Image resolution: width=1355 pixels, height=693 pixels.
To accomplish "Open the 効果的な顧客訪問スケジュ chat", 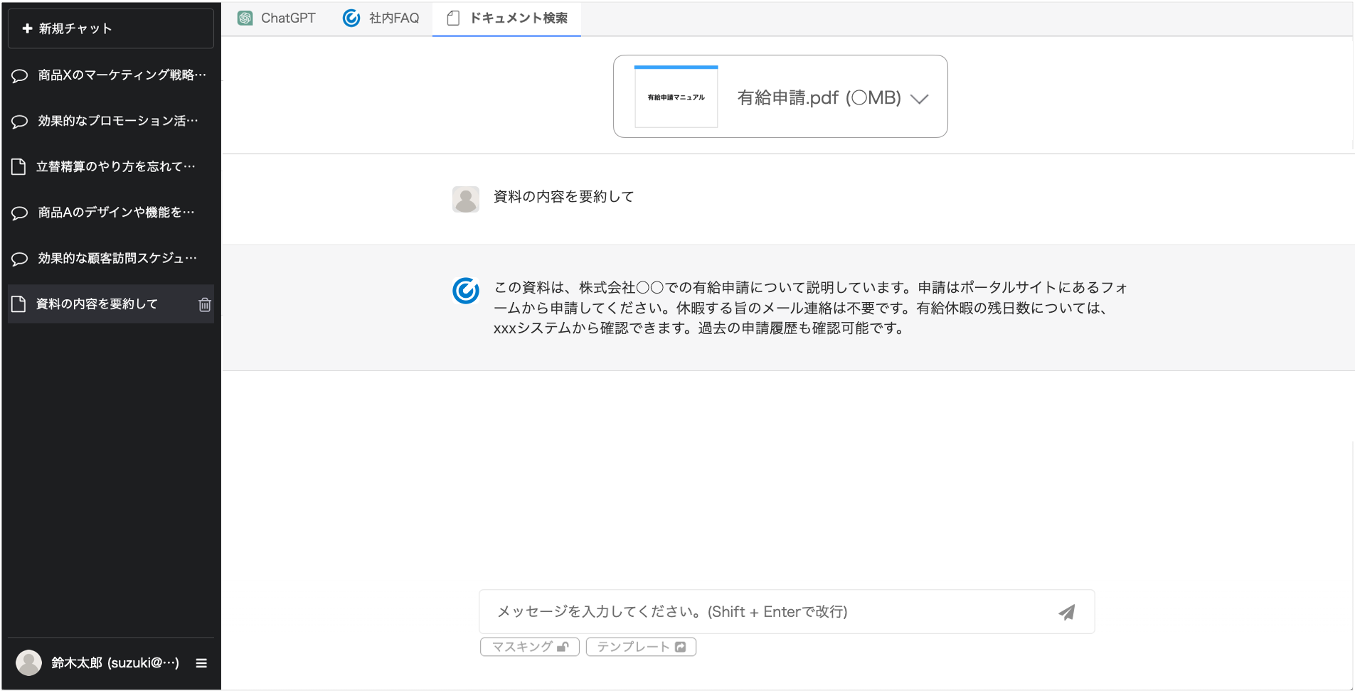I will point(117,258).
